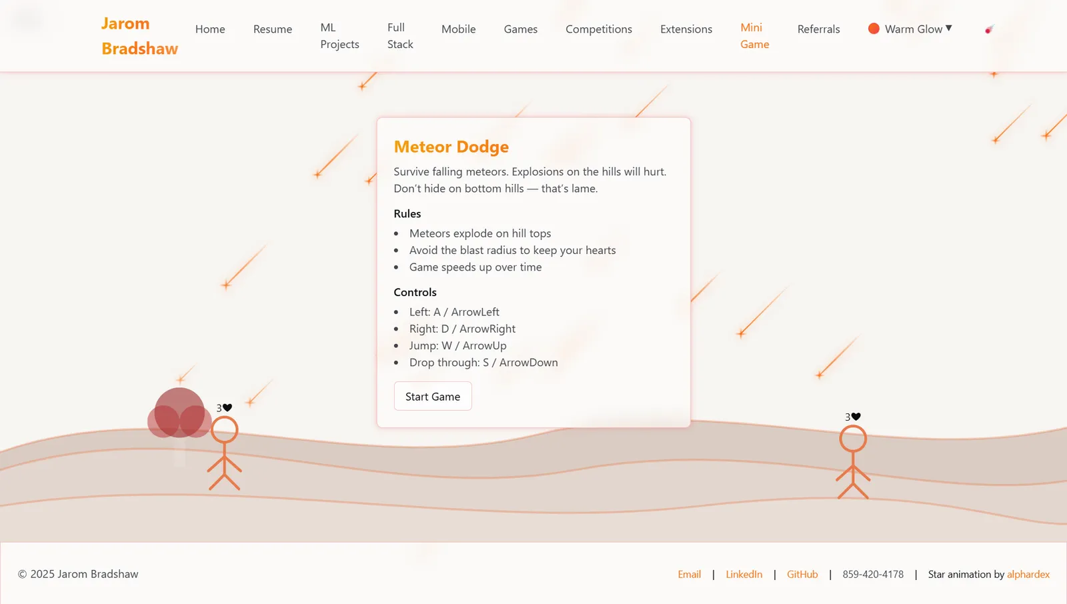
Task: Click the Meteor Dodge heading
Action: click(x=451, y=147)
